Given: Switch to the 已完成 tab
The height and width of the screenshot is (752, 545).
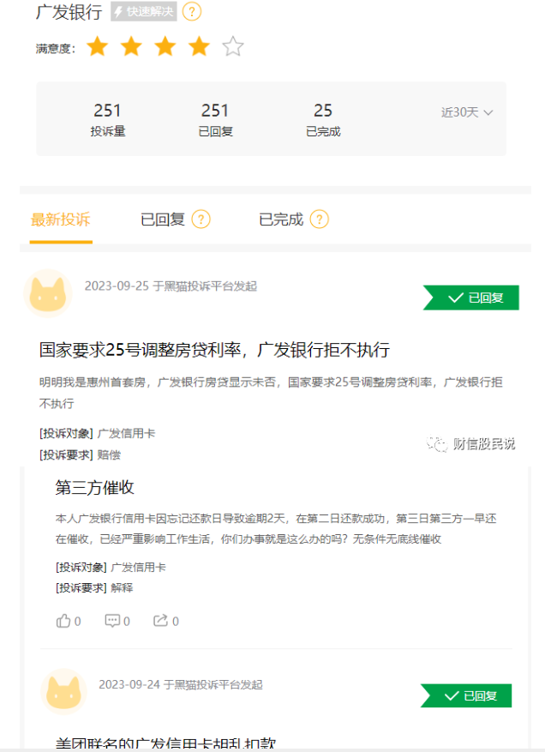Looking at the screenshot, I should tap(281, 220).
